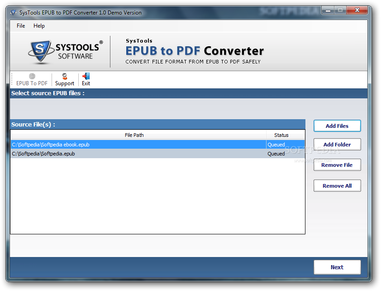
Task: Click the title bar application icon
Action: coord(14,12)
